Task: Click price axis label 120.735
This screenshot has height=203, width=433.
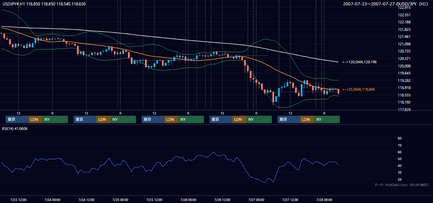Action: pyautogui.click(x=404, y=51)
